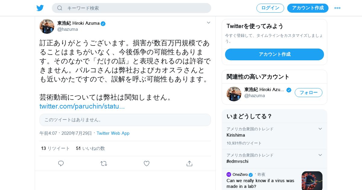This screenshot has width=362, height=190.
Task: Expand options for the Kirishima trend
Action: (x=320, y=129)
